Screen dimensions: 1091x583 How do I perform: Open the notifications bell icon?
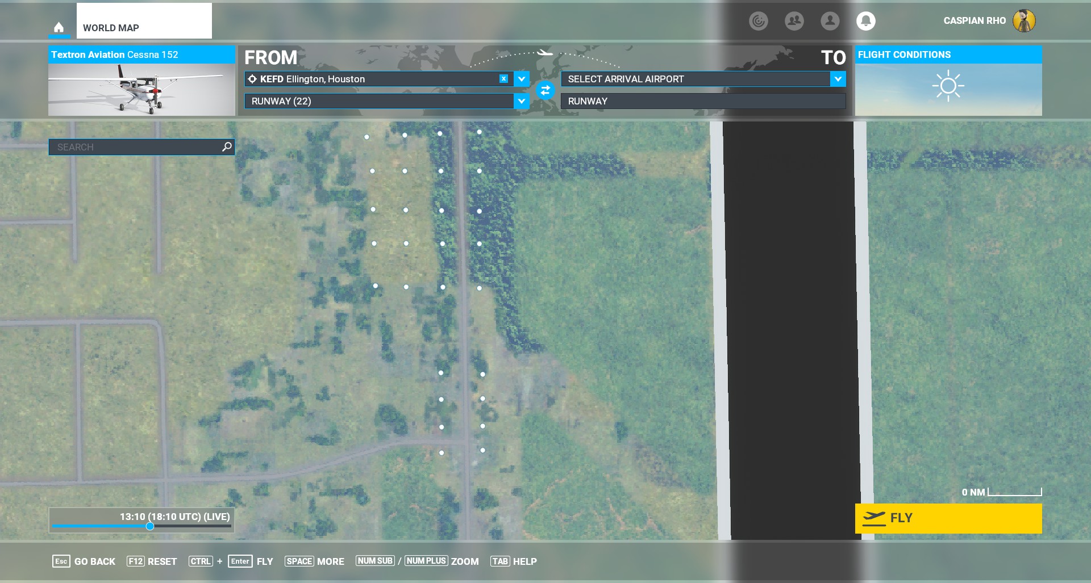tap(865, 21)
